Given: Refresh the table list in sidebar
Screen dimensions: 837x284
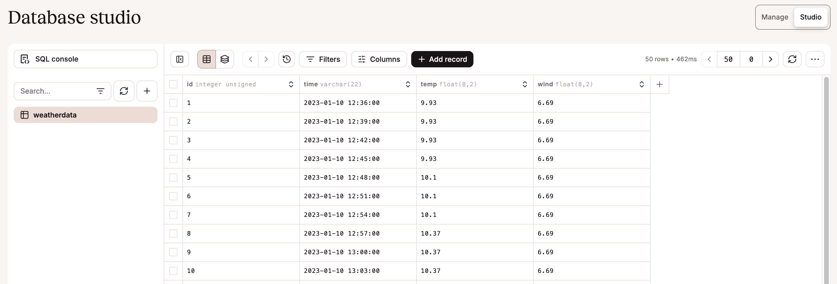Looking at the screenshot, I should pos(124,91).
